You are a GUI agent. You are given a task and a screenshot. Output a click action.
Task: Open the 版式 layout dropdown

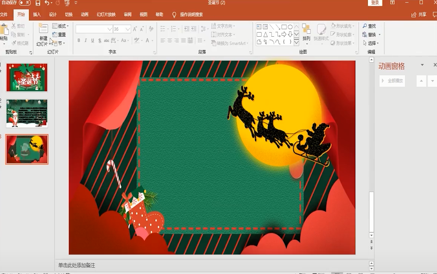click(x=60, y=26)
